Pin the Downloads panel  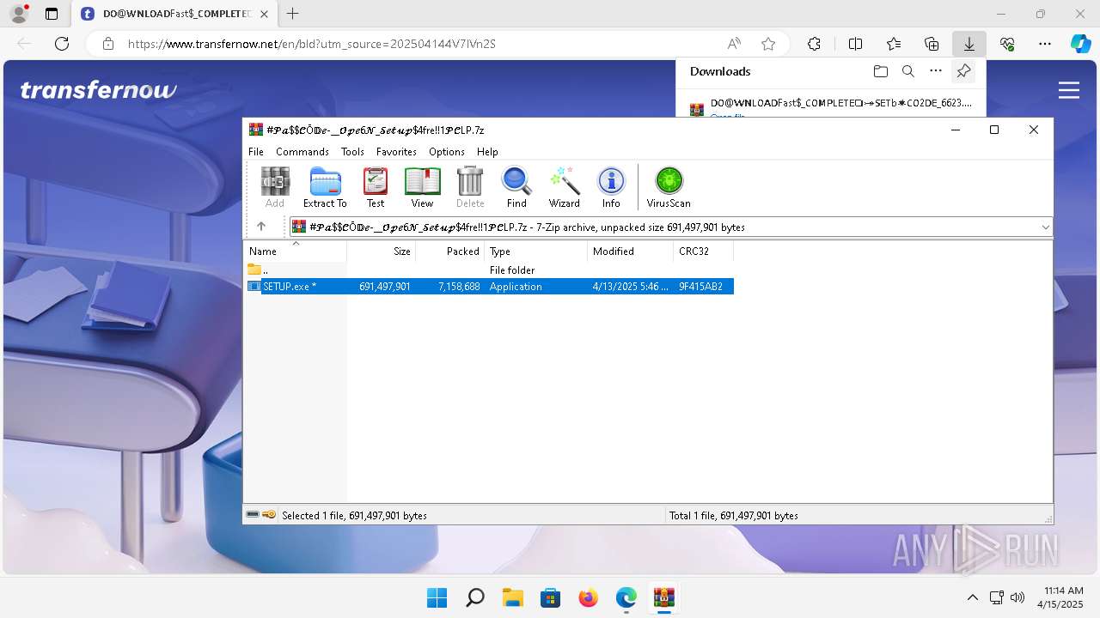coord(963,71)
